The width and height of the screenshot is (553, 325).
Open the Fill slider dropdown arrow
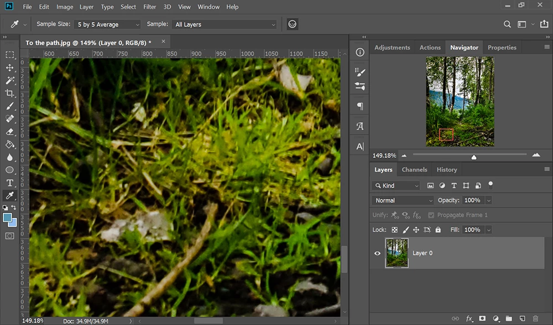[x=489, y=230]
